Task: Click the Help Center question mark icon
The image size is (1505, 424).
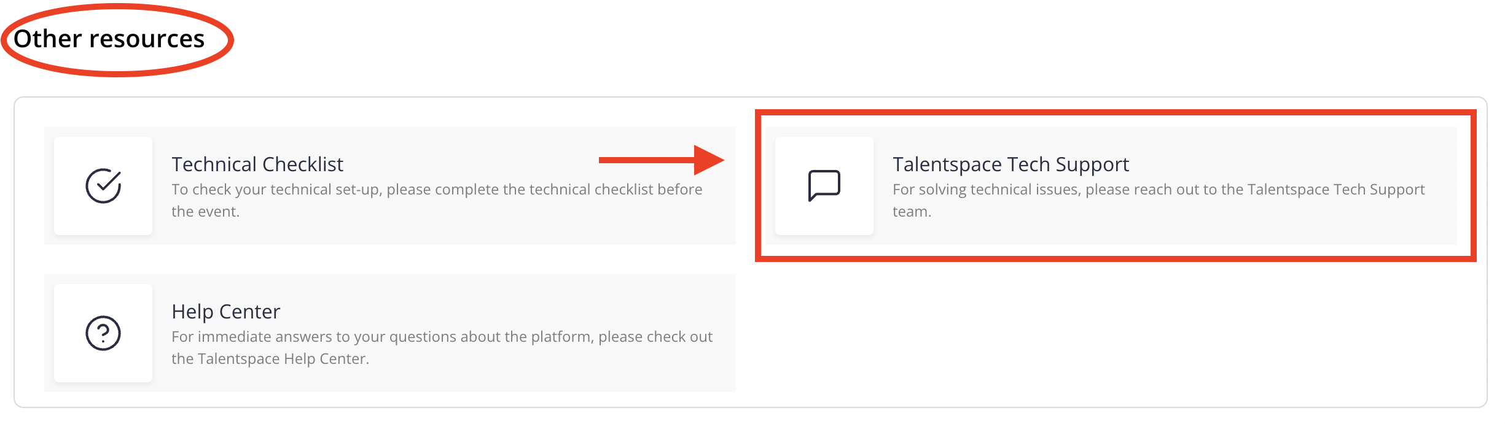Action: [x=103, y=333]
